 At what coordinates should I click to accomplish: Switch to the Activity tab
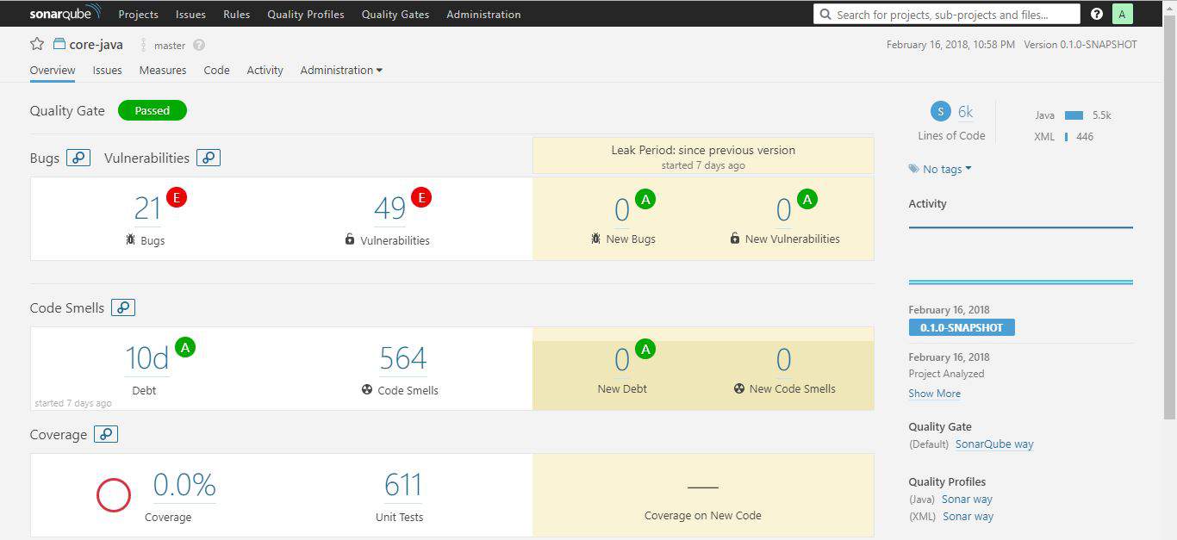coord(265,71)
